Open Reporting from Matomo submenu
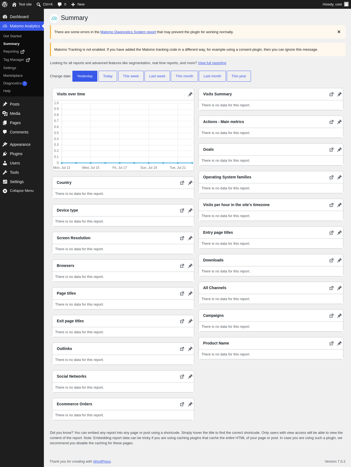The image size is (351, 467). [22, 52]
